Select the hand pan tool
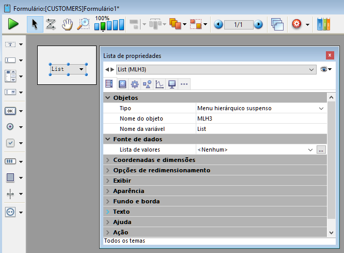The image size is (344, 253). [x=67, y=24]
